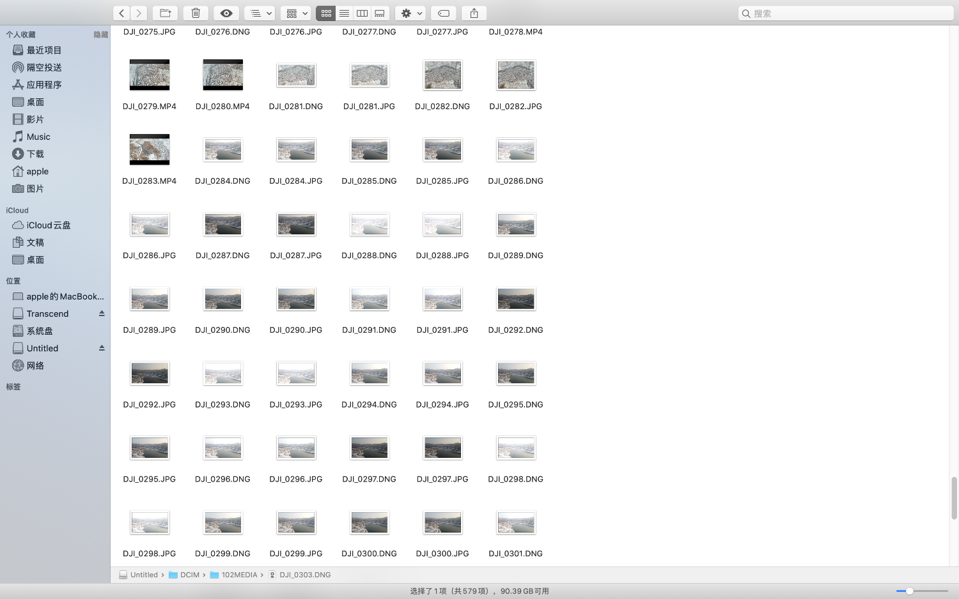Switch to column view
Image resolution: width=959 pixels, height=599 pixels.
[x=362, y=13]
